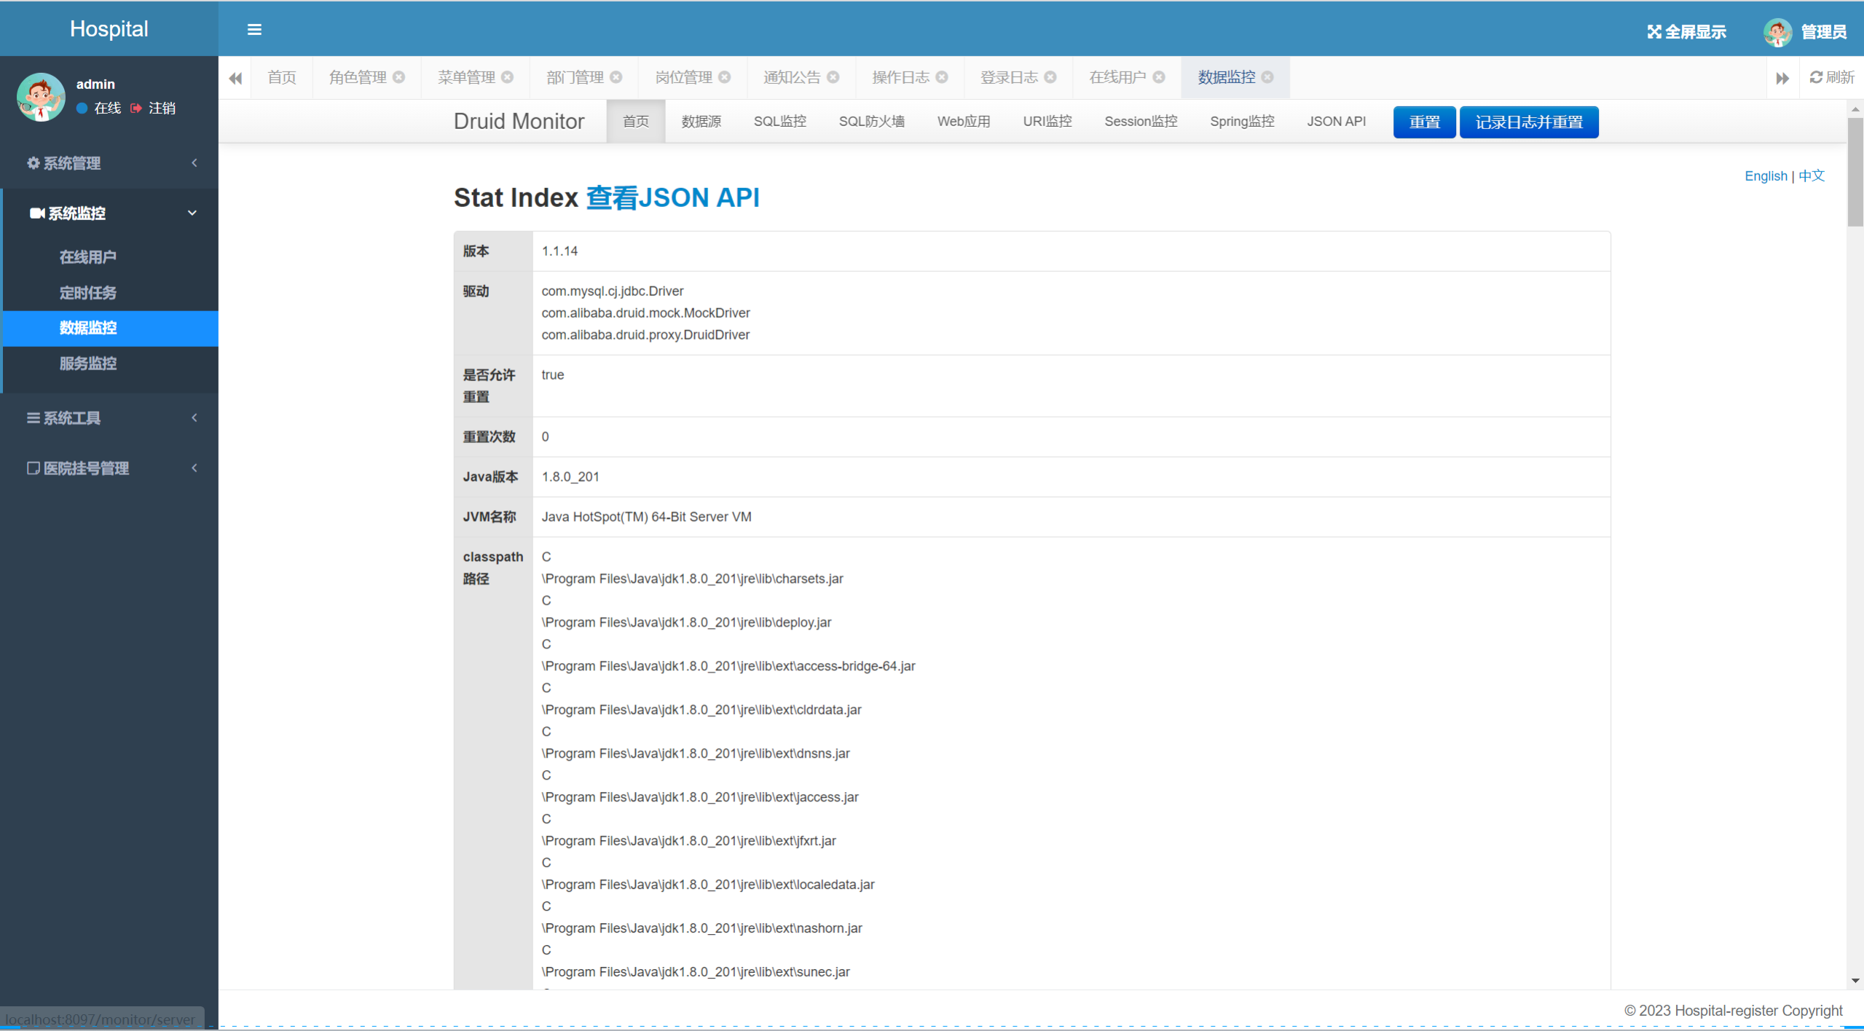Open the 查看JSON API link

pyautogui.click(x=672, y=198)
